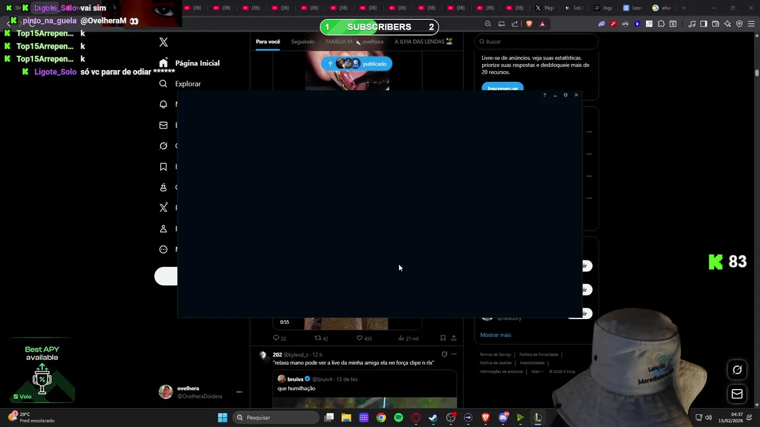Click the zoom out magnifier in address bar

coord(488,24)
